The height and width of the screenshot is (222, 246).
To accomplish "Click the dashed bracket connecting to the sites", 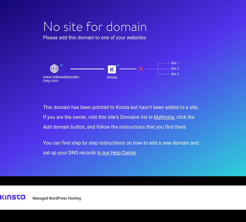I will [x=158, y=69].
